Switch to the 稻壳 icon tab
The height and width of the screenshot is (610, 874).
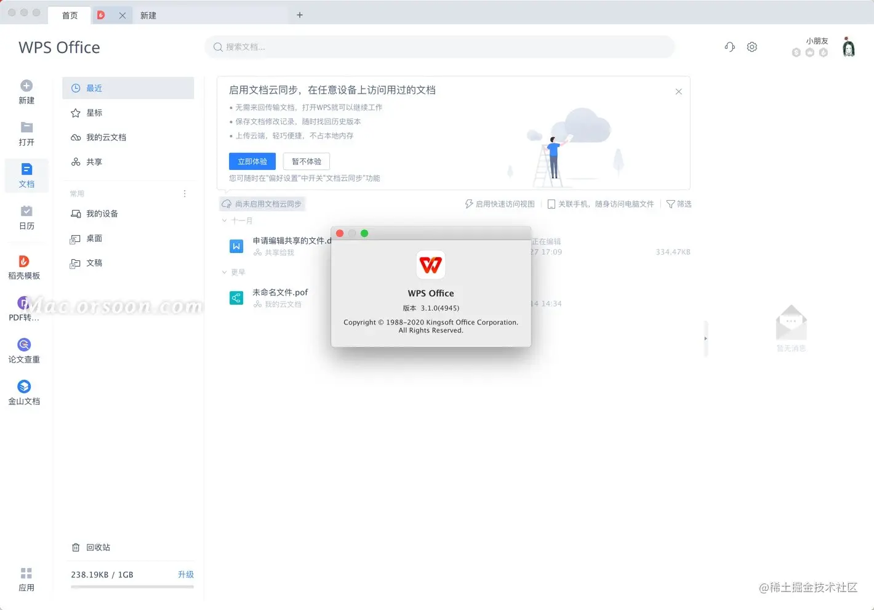point(101,15)
